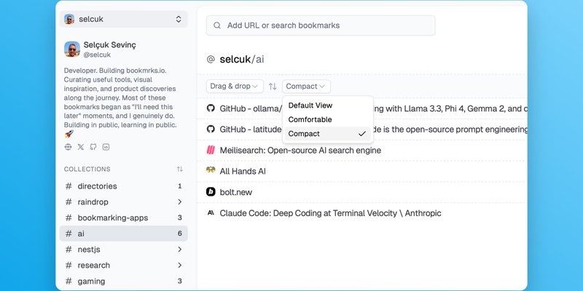Viewport: 583px width, 291px height.
Task: Select the Comfortable view option
Action: coord(327,119)
